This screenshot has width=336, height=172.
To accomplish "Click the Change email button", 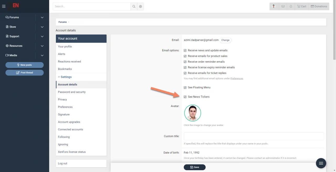I will tap(225, 40).
